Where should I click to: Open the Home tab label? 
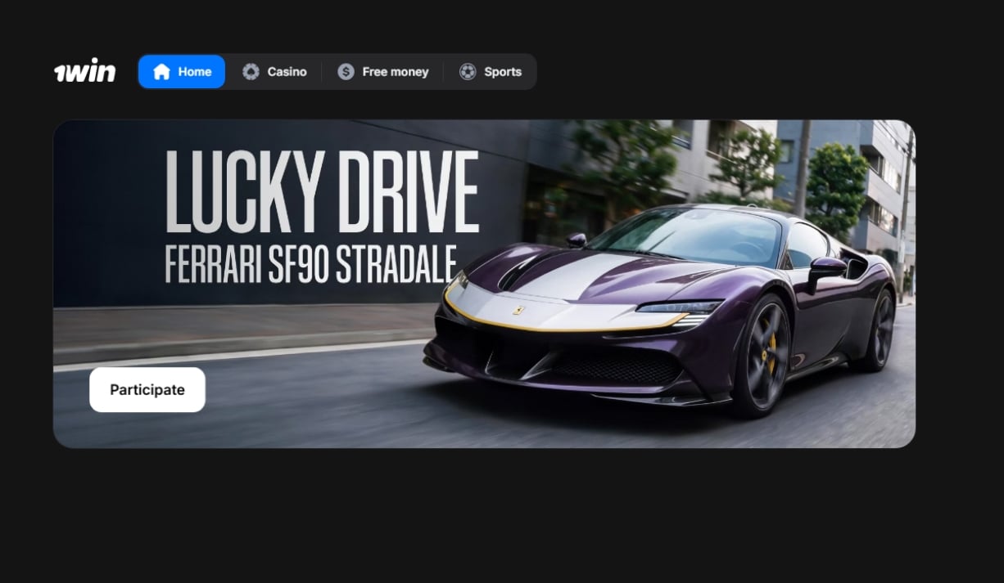195,72
